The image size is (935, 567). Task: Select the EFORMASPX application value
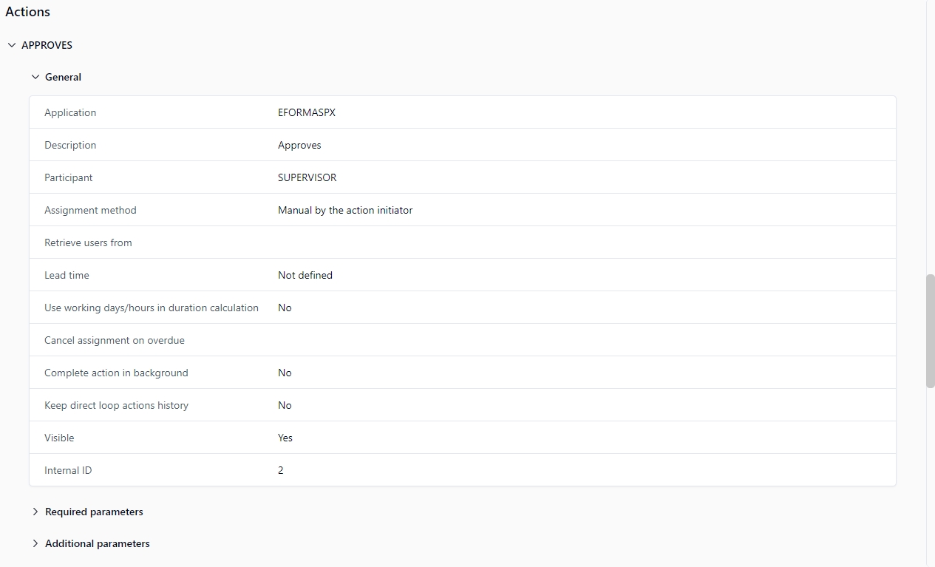point(306,112)
